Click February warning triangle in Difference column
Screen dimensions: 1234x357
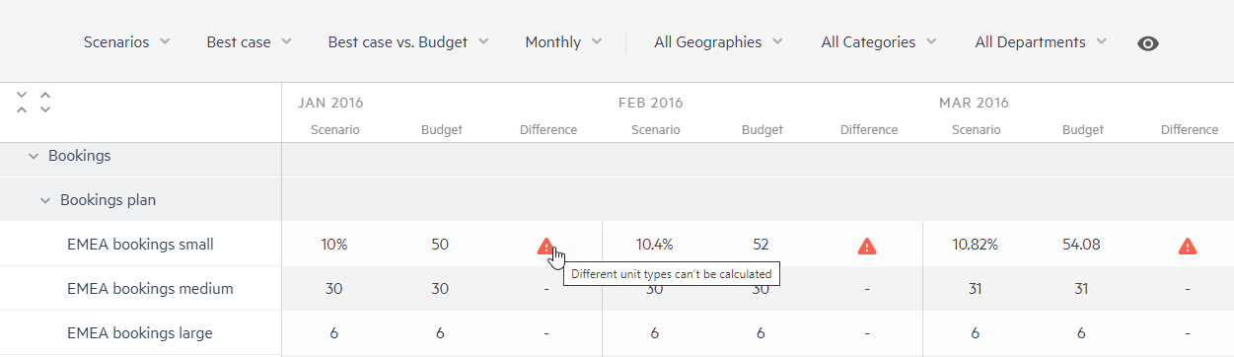866,246
